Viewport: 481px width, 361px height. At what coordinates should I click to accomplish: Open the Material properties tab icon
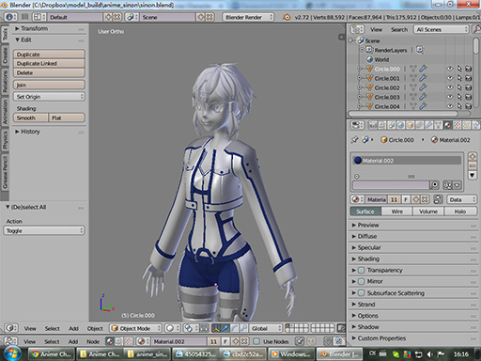(448, 126)
